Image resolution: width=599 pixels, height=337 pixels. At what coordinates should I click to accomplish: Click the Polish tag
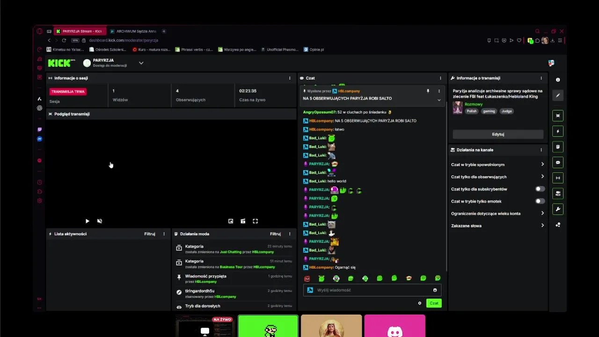coord(472,111)
